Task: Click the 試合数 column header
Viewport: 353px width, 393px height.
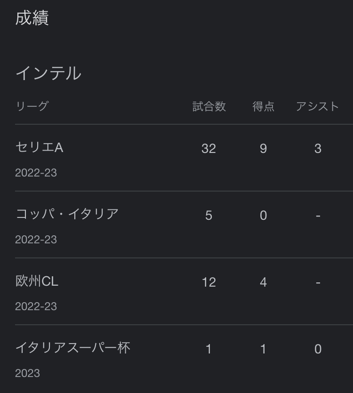Action: 209,106
